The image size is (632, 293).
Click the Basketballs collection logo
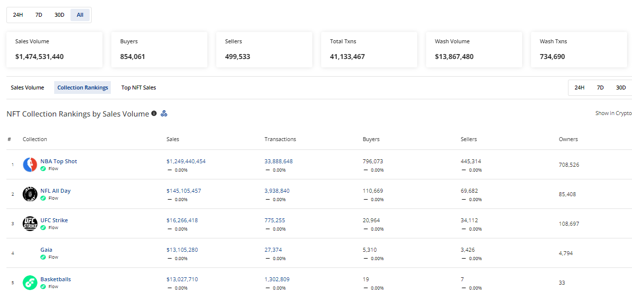click(x=30, y=283)
